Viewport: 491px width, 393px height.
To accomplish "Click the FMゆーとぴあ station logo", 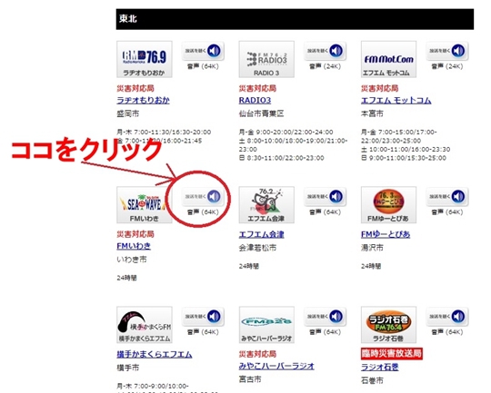I will pyautogui.click(x=388, y=205).
